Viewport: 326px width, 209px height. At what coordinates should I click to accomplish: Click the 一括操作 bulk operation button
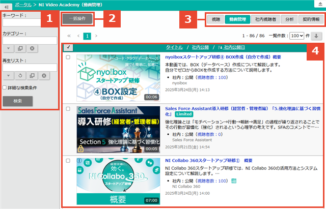(x=77, y=19)
